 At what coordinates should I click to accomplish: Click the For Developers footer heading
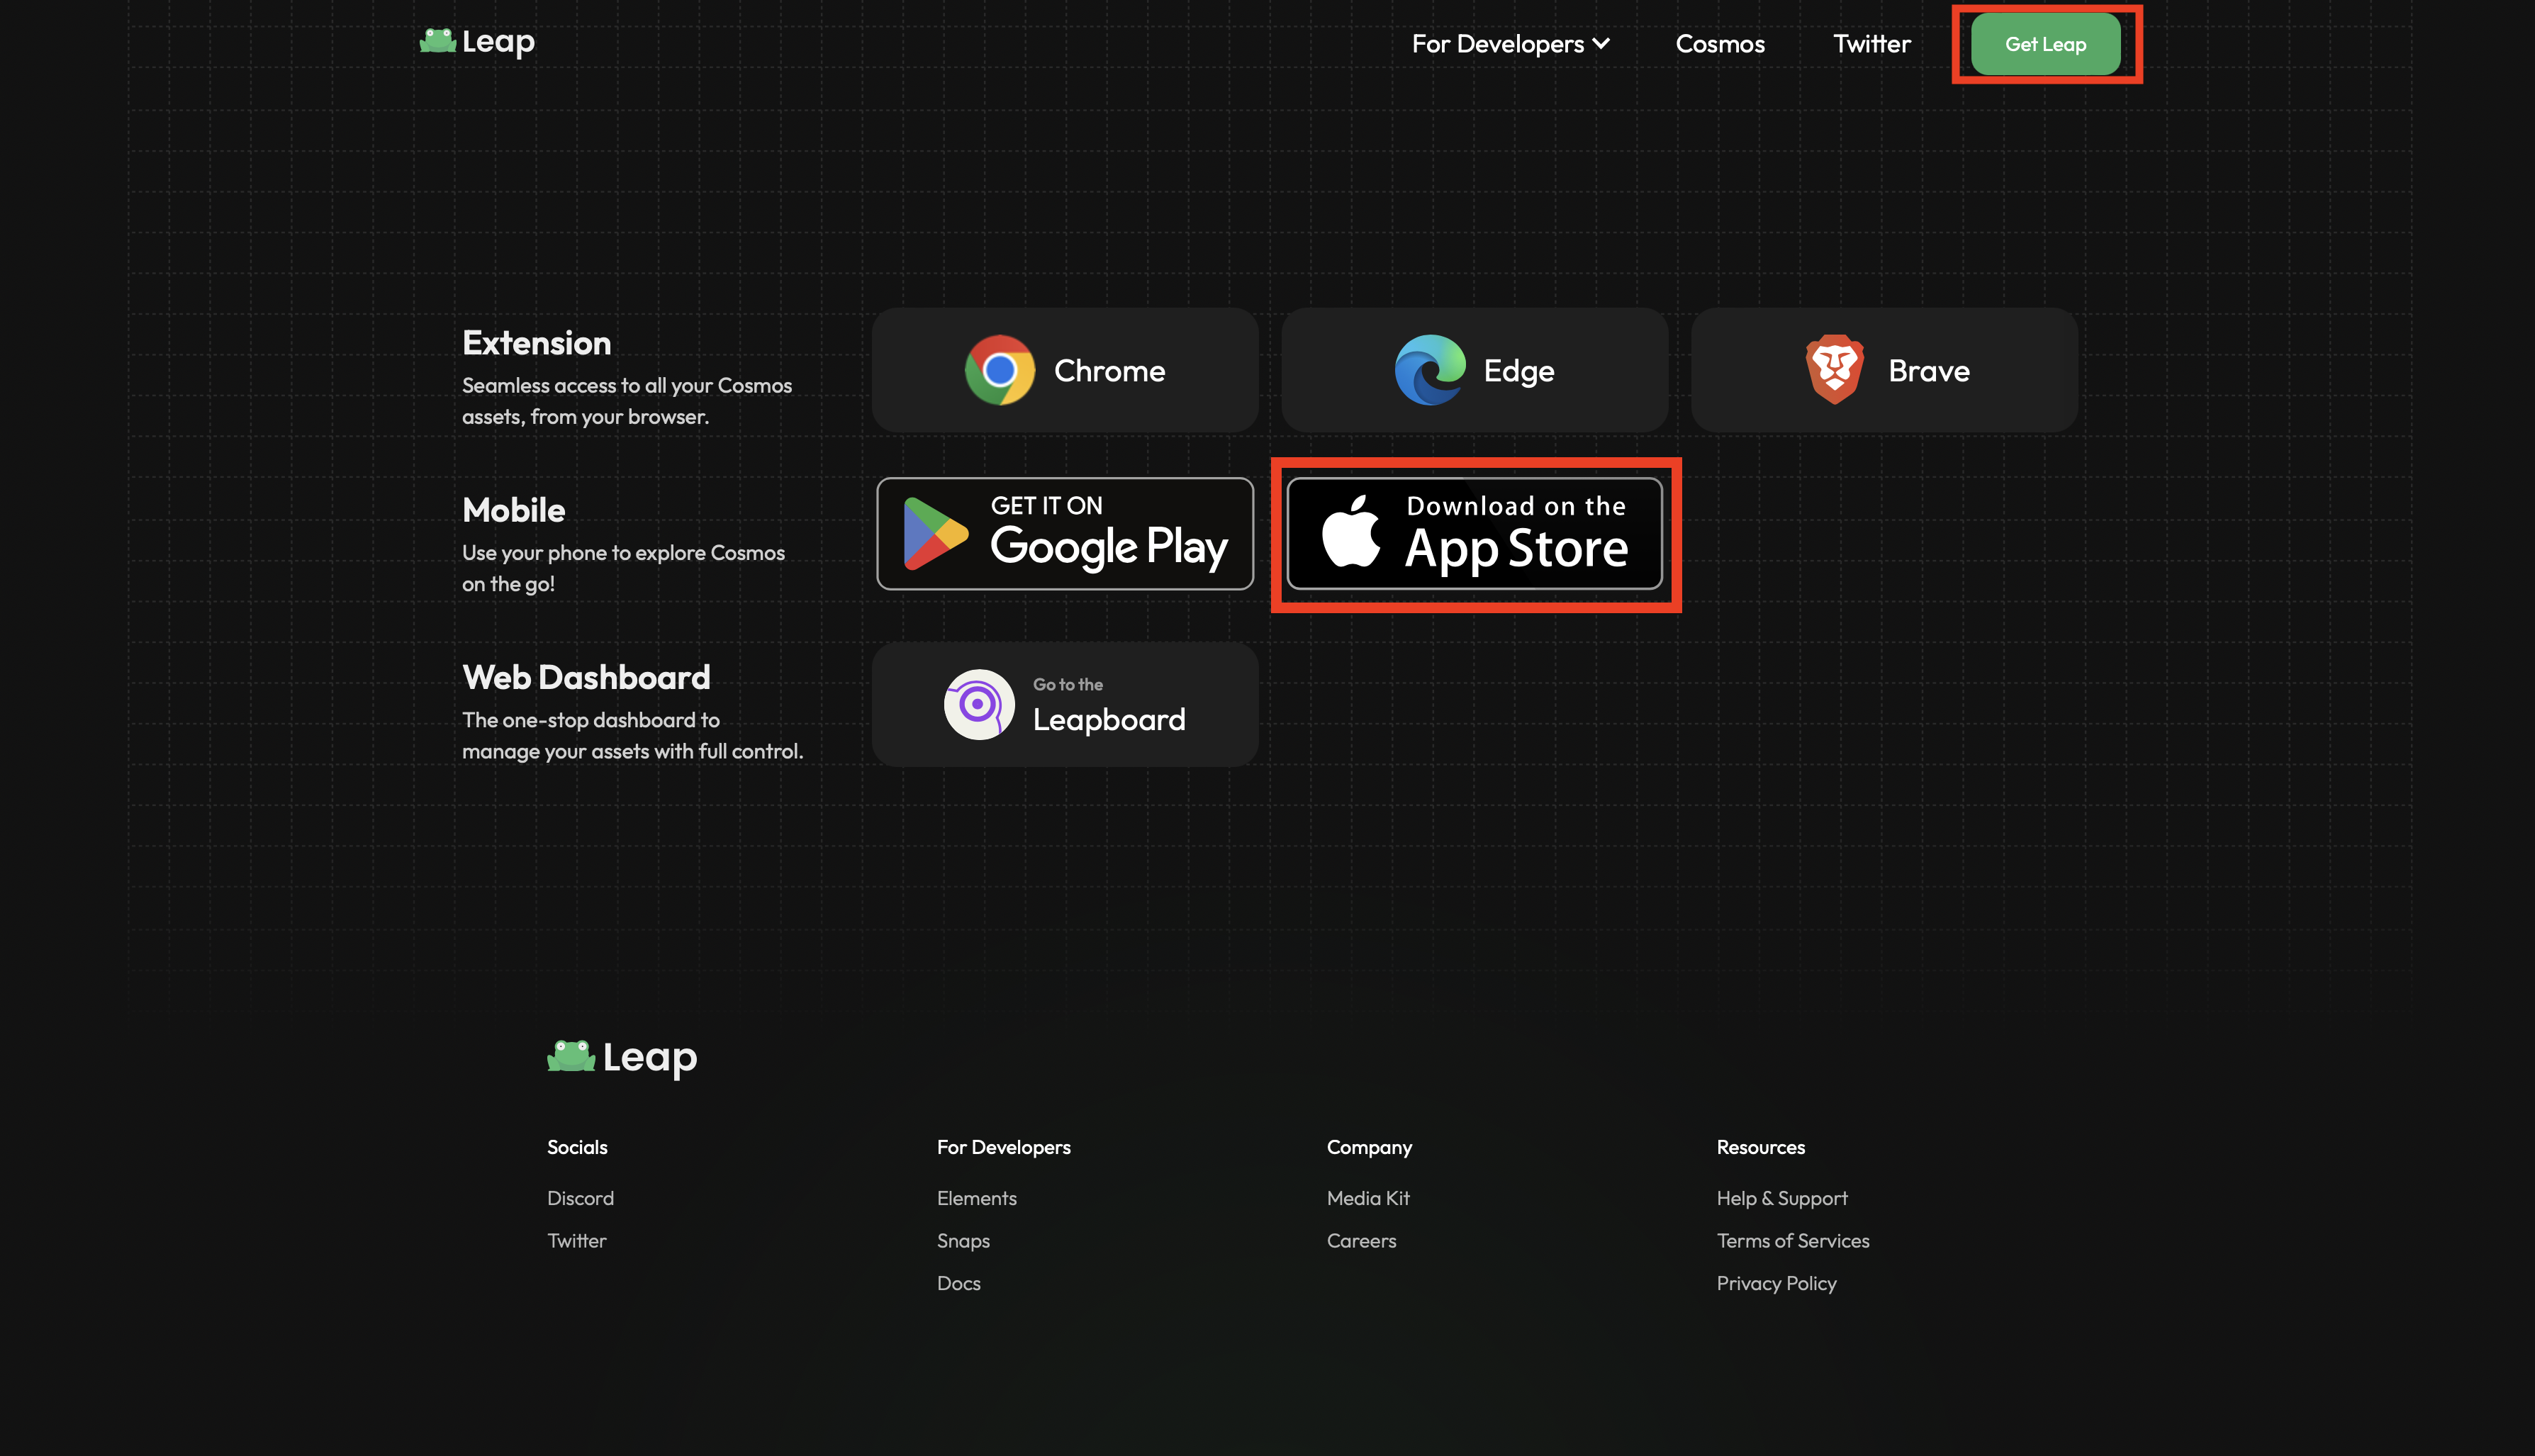pos(1004,1147)
